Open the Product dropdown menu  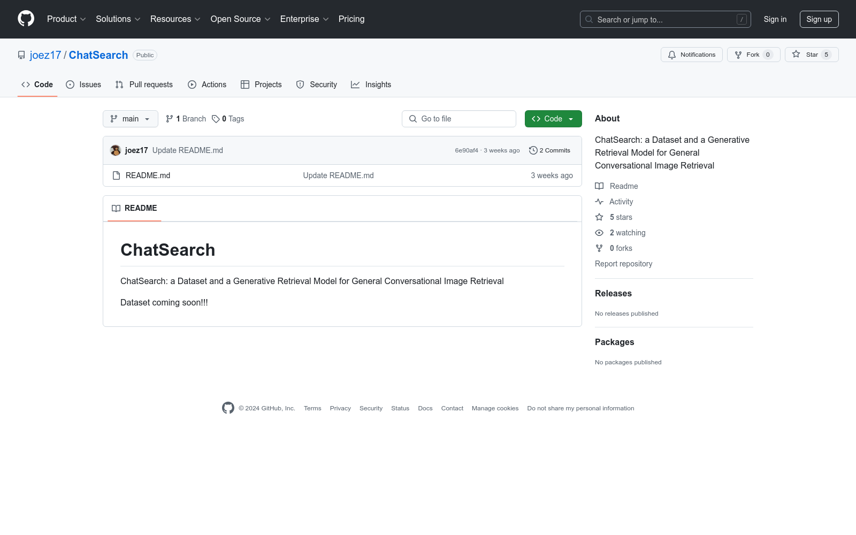66,19
